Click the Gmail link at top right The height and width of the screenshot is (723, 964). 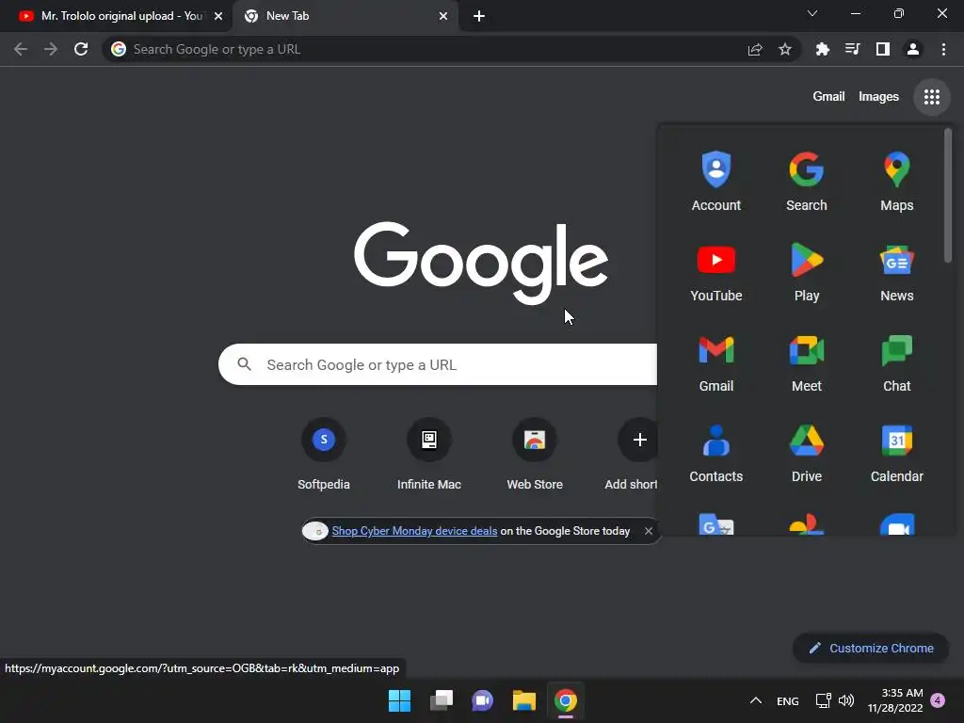coord(828,97)
